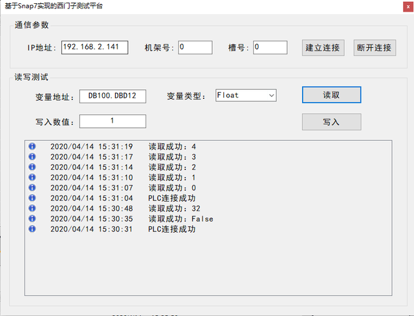Click info icon for 15:30:31 log entry
This screenshot has height=316, width=414.
click(x=32, y=229)
